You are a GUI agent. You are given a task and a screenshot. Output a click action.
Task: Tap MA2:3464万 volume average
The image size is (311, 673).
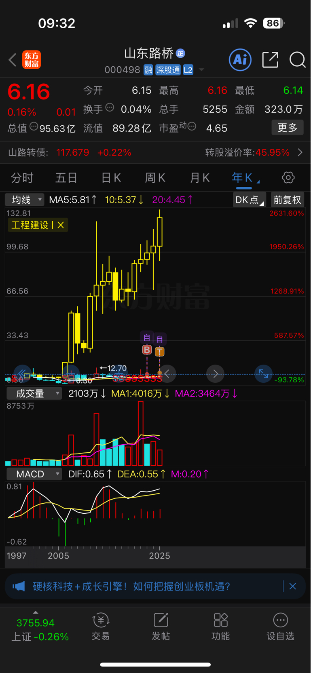click(206, 393)
